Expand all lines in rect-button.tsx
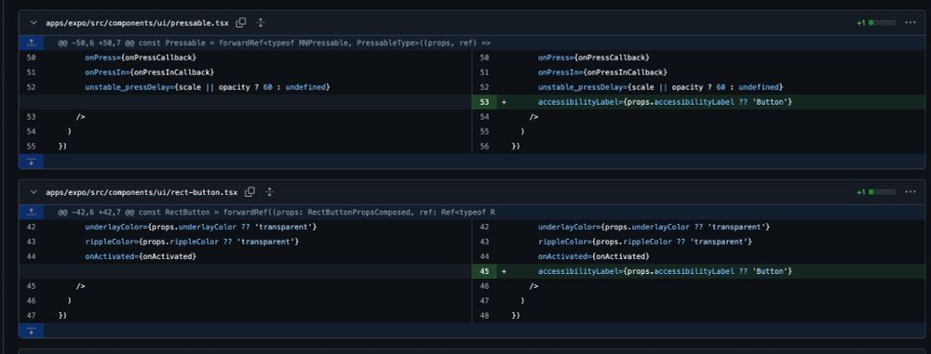 click(x=270, y=191)
